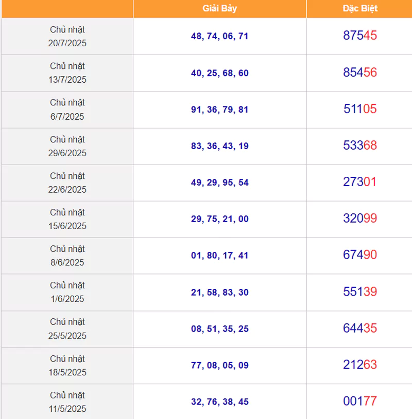
Task: Select the date cell 22/6/2025
Action: (67, 183)
